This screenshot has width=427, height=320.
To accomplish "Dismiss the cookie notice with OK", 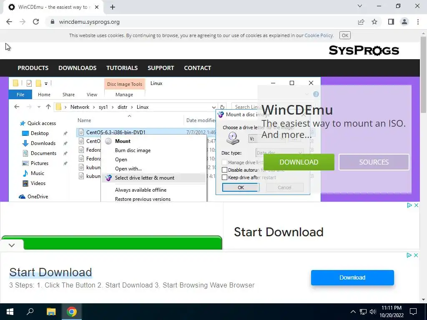I will (x=345, y=35).
